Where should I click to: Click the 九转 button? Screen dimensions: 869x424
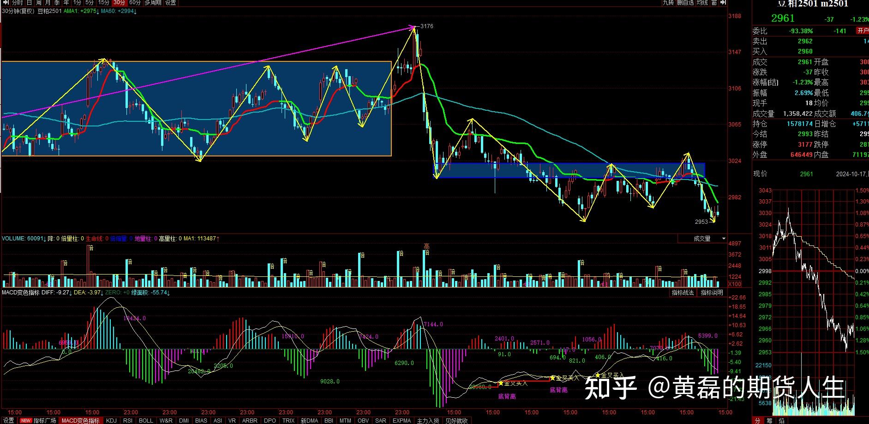[668, 3]
